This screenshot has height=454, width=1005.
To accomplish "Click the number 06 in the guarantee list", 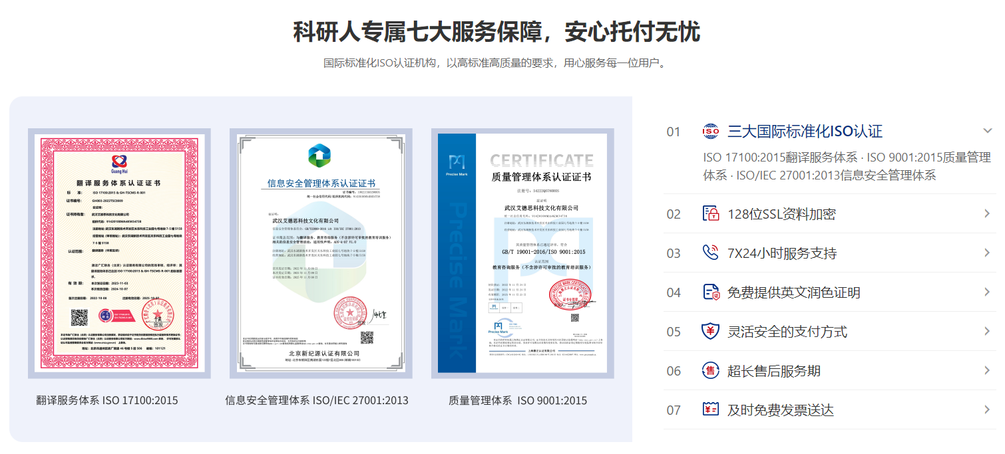I will point(674,371).
